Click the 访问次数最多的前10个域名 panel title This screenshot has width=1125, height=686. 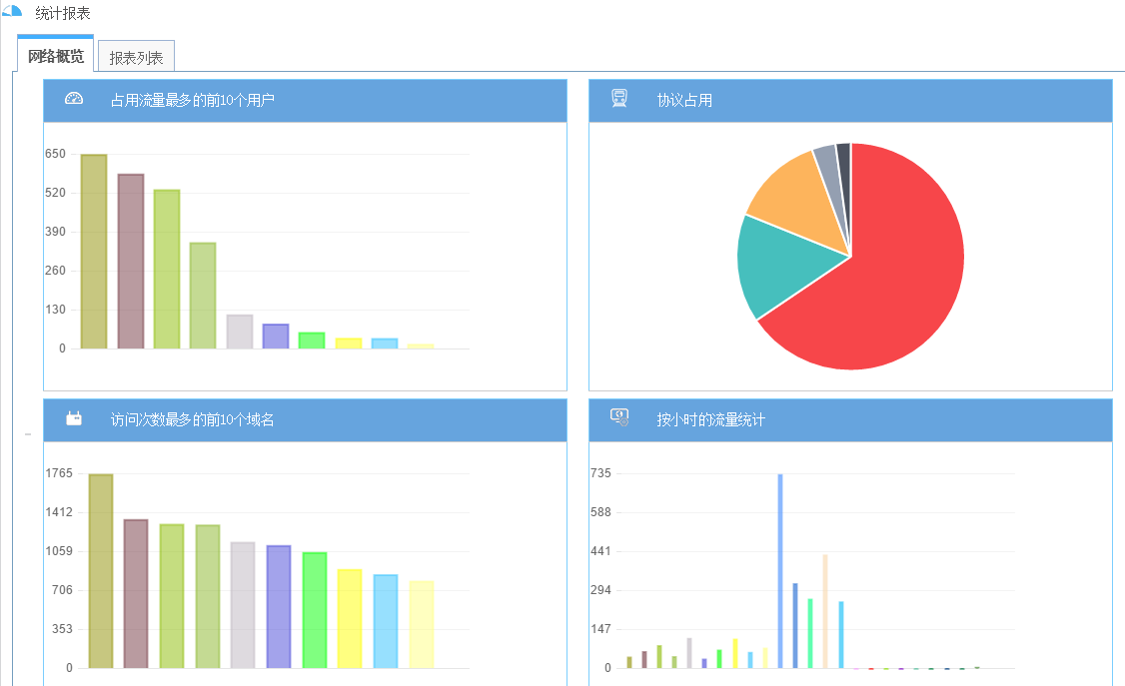pos(192,420)
